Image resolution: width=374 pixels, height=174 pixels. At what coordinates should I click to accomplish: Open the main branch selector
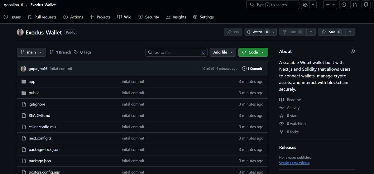[31, 52]
